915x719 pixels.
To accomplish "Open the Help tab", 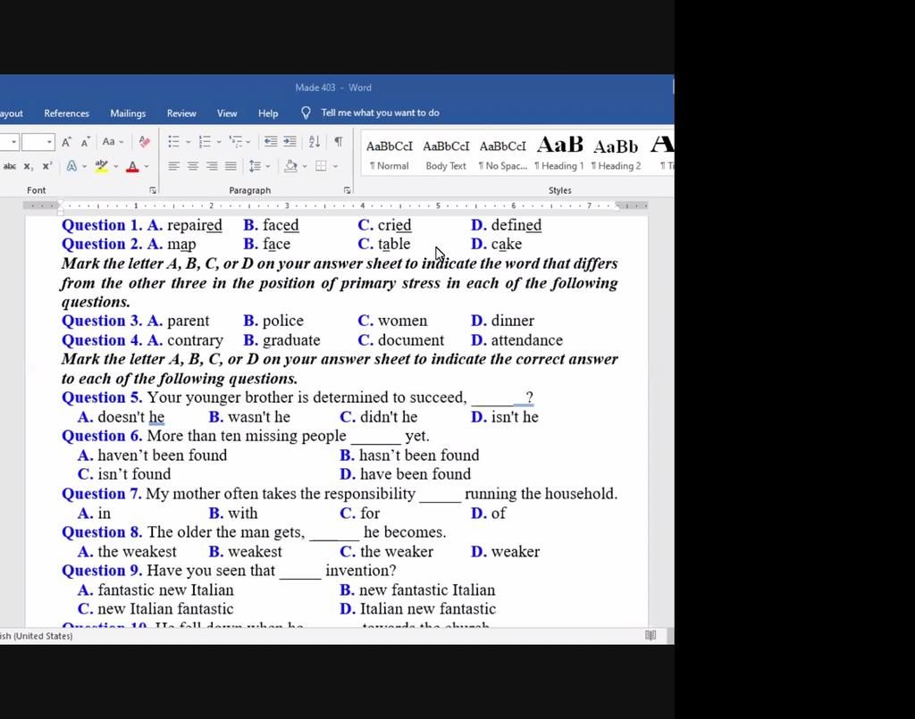I will (x=268, y=113).
